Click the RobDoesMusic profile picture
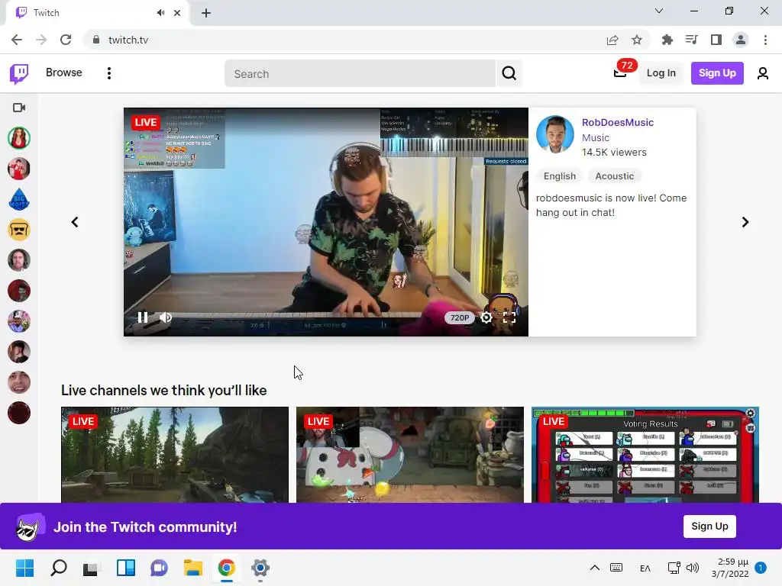Image resolution: width=782 pixels, height=586 pixels. [x=554, y=134]
